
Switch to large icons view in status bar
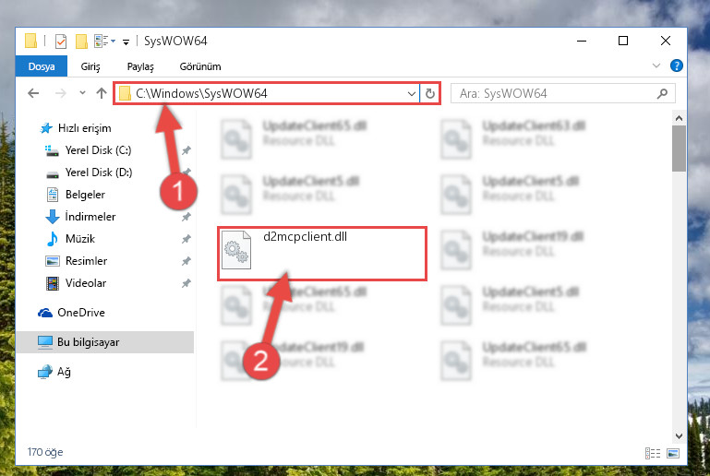(x=673, y=453)
